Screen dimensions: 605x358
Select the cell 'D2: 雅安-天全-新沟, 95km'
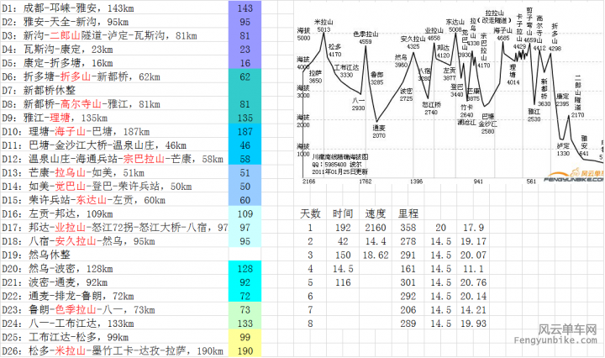pos(114,21)
